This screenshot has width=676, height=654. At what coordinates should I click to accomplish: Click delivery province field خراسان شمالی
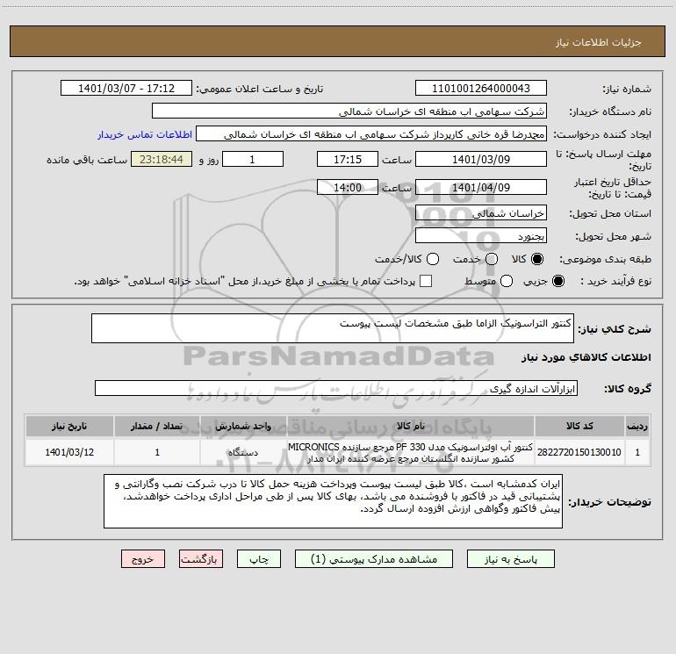[x=481, y=213]
